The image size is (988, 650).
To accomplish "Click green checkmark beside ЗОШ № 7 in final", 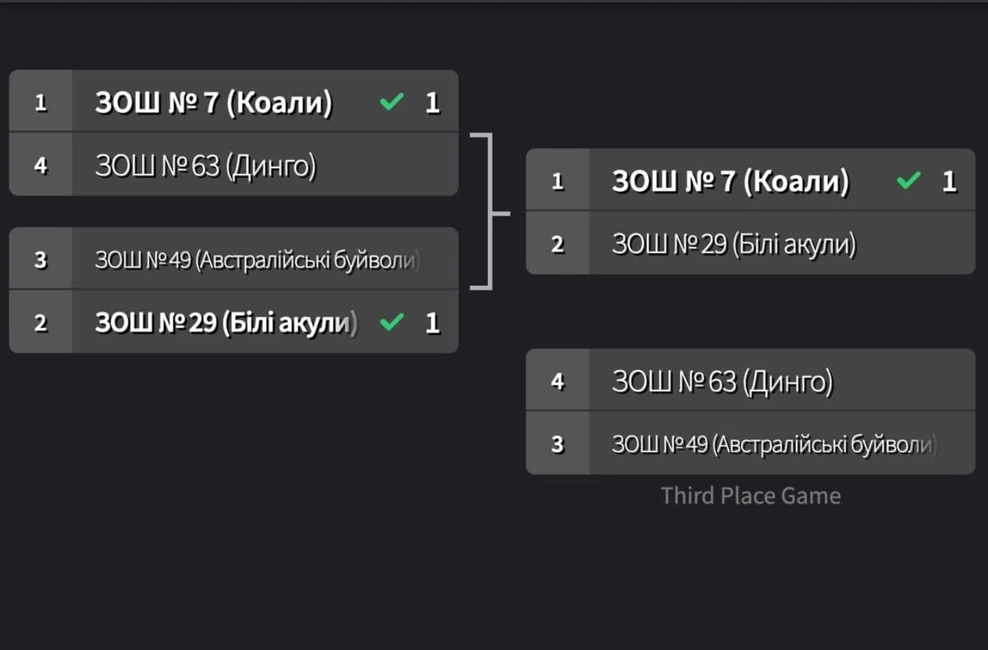I will click(908, 181).
